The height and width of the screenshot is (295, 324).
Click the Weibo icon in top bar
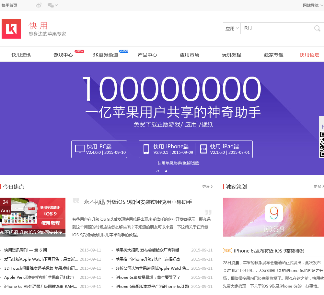[x=39, y=5]
